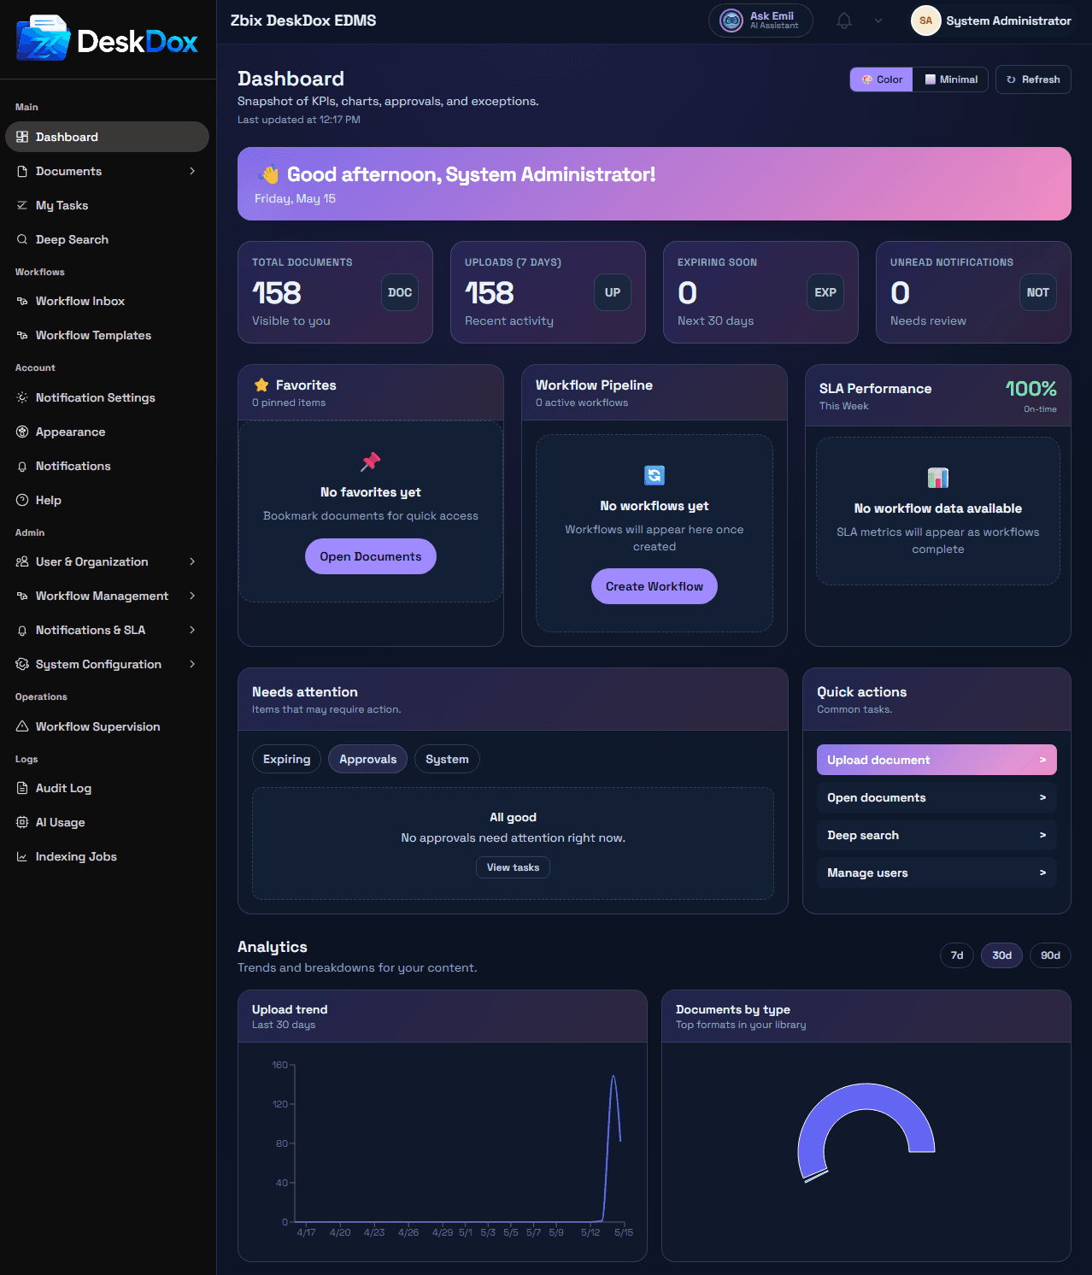Click the Favorites star icon
Image resolution: width=1092 pixels, height=1275 pixels.
261,385
